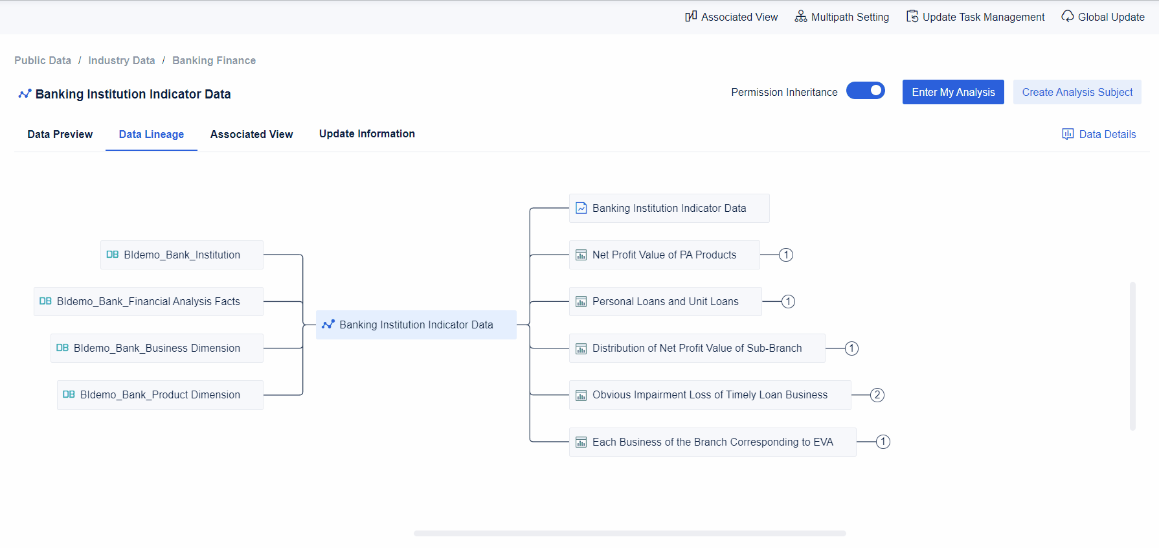Click the central Banking Institution Indicator Data node
Screen dimensions: 1159x548
pyautogui.click(x=416, y=325)
